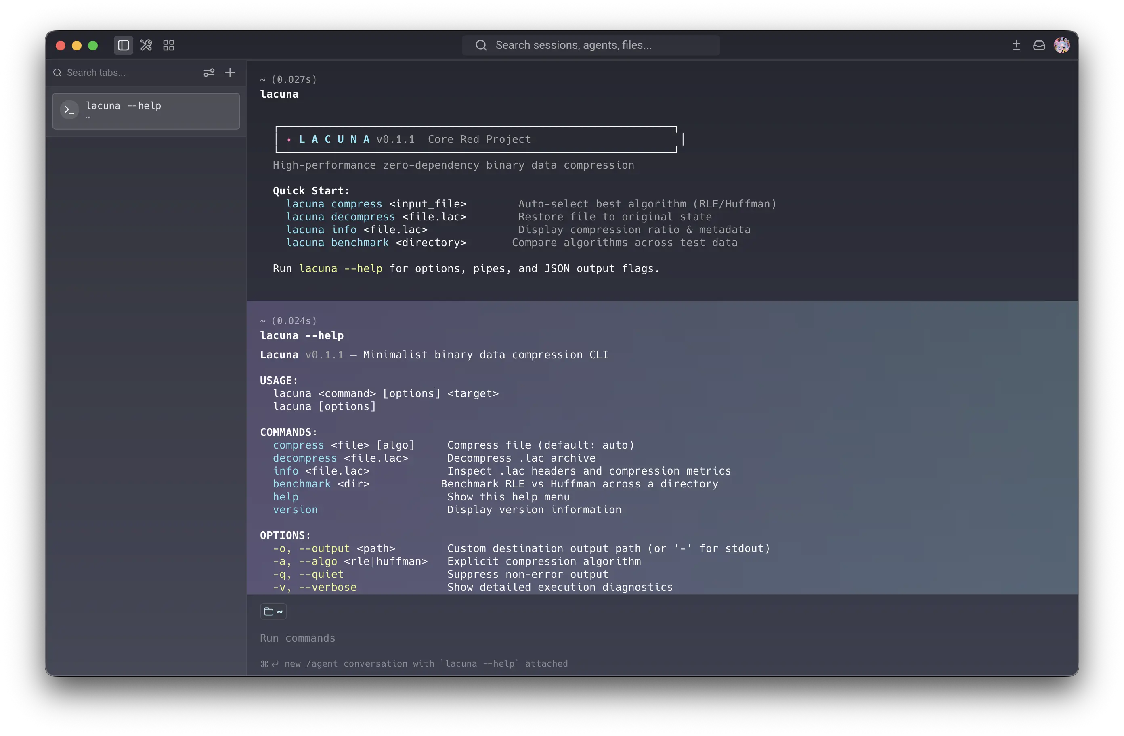
Task: Click the terminal prompt icon in tab
Action: (69, 110)
